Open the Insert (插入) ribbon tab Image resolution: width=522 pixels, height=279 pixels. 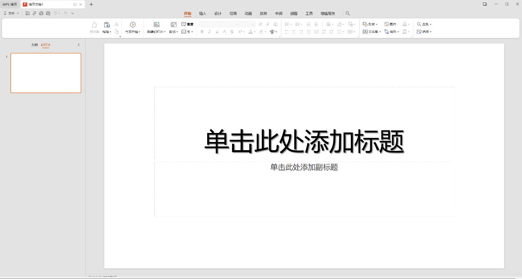[x=203, y=13]
